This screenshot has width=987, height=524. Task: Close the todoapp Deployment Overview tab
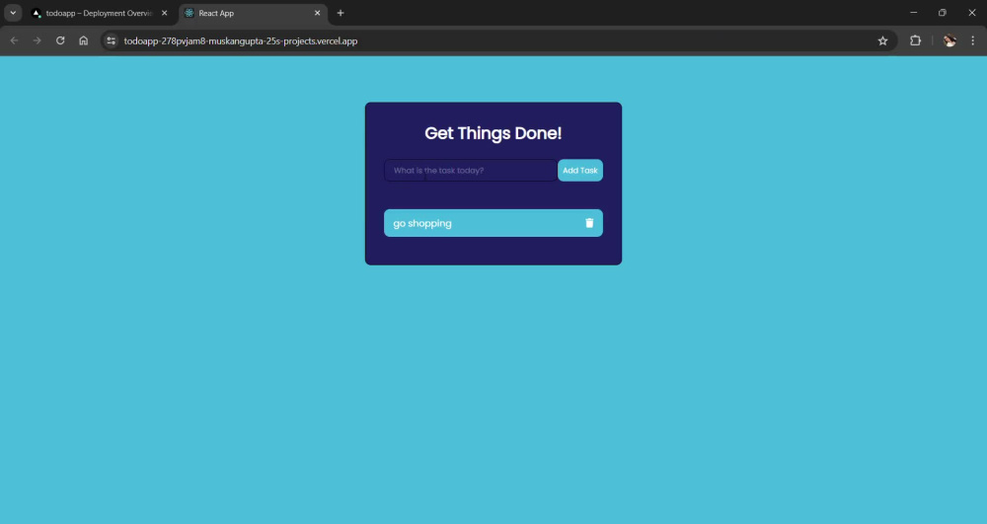click(x=164, y=13)
